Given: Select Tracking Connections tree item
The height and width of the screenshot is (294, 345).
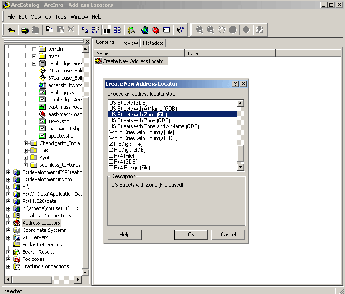Looking at the screenshot, I should (45, 266).
